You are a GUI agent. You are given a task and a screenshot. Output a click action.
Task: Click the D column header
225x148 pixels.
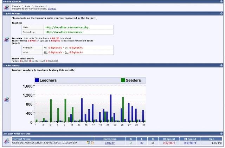pyautogui.click(x=153, y=139)
